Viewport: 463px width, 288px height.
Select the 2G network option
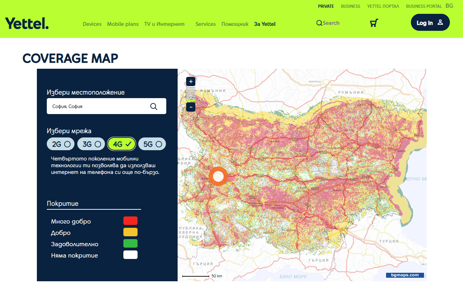coord(61,144)
